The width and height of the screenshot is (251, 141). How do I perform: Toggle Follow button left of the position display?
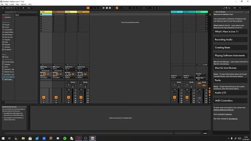pos(88,8)
